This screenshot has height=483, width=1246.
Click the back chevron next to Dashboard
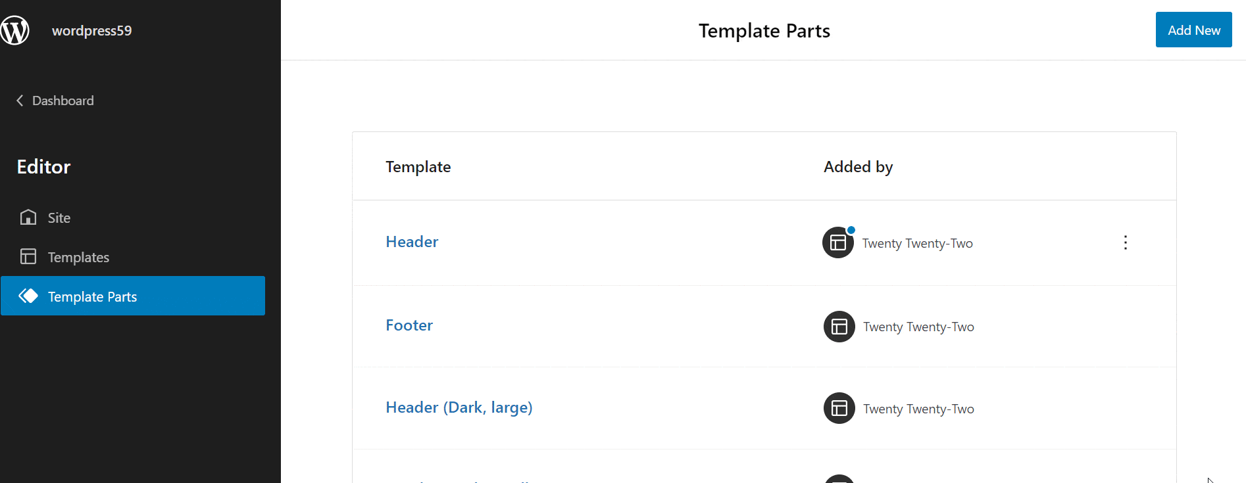[20, 101]
